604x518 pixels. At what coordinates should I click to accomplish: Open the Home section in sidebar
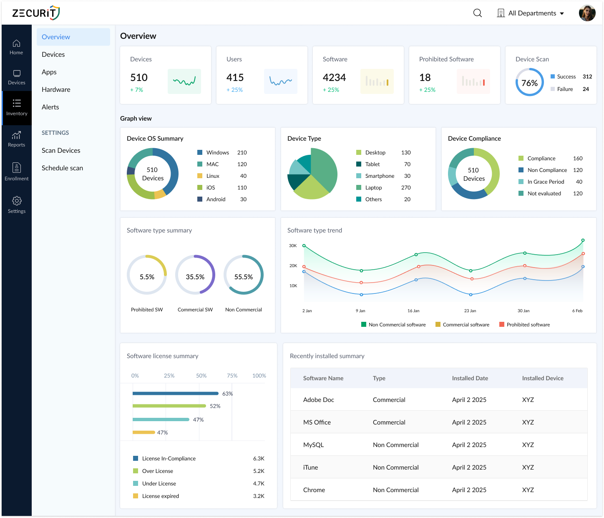(x=16, y=47)
